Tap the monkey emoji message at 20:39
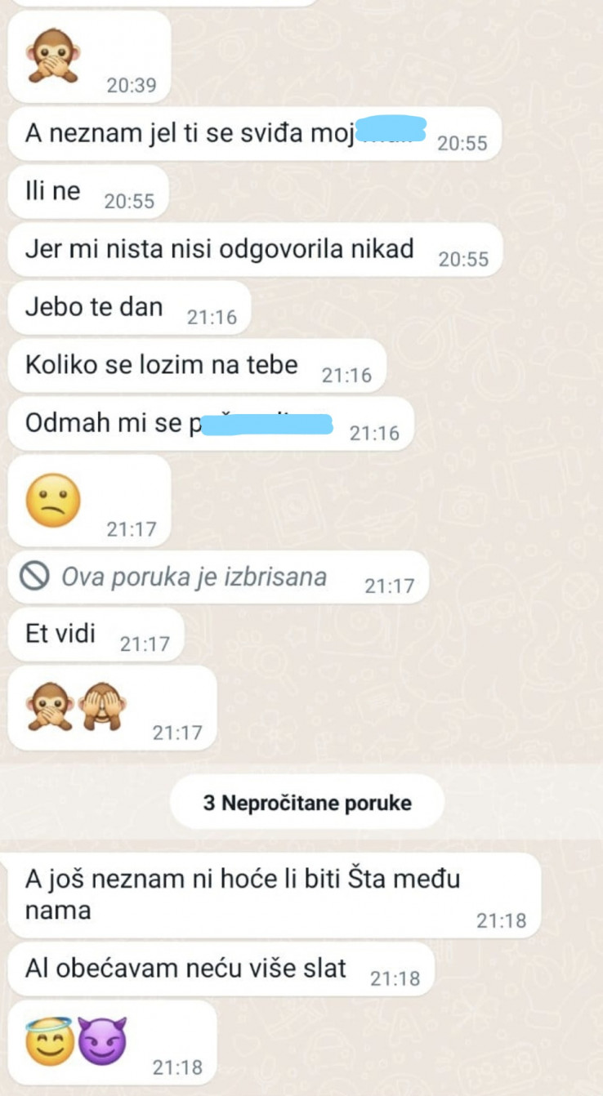Viewport: 603px width, 1096px height. (89, 57)
